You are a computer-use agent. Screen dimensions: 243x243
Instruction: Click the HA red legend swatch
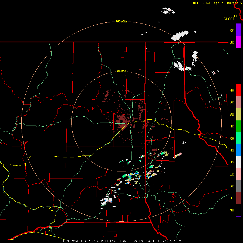(238, 90)
